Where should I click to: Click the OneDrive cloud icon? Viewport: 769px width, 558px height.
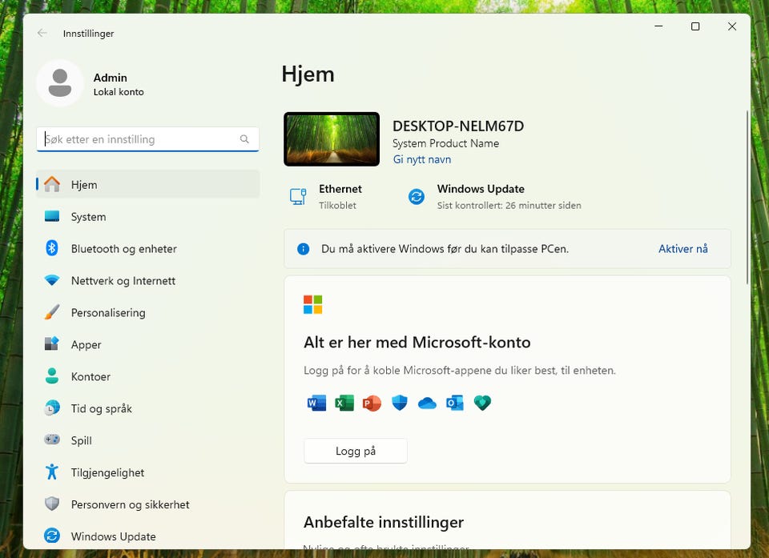click(427, 403)
